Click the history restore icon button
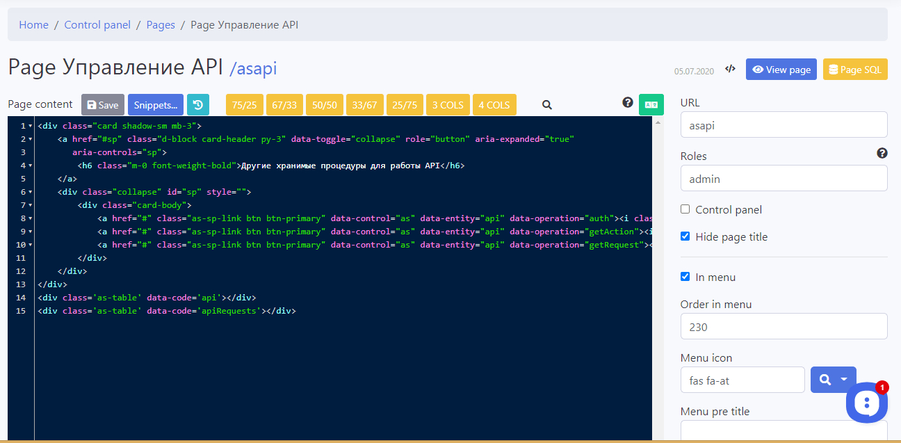 (x=198, y=105)
